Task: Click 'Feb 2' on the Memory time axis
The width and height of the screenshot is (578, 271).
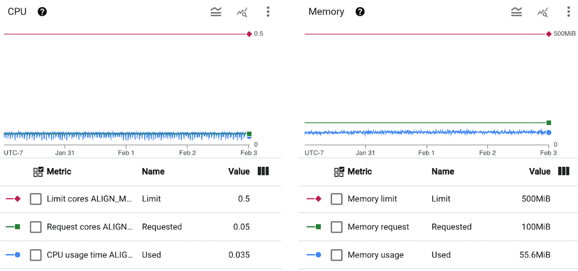Action: [x=488, y=152]
